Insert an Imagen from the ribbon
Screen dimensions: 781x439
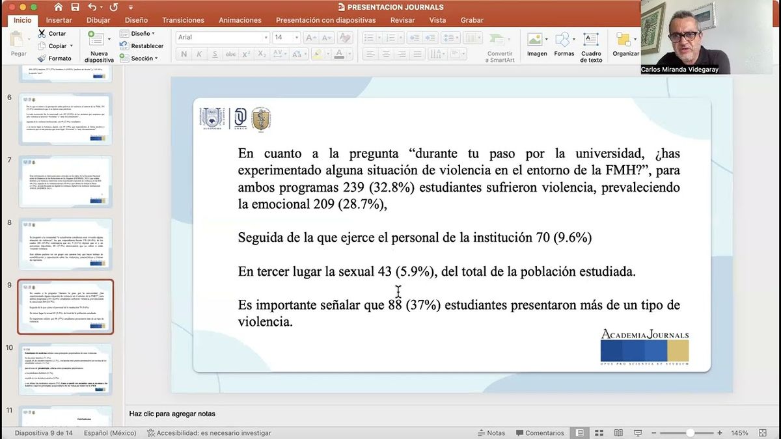pos(537,44)
